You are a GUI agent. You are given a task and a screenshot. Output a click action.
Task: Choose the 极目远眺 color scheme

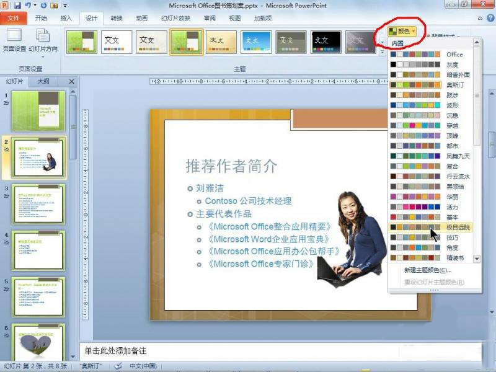[430, 227]
